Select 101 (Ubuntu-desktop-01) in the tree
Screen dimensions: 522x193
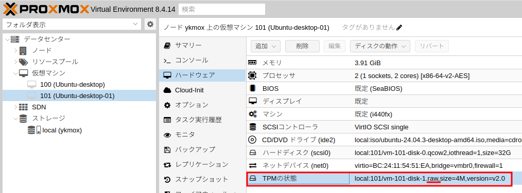click(79, 95)
